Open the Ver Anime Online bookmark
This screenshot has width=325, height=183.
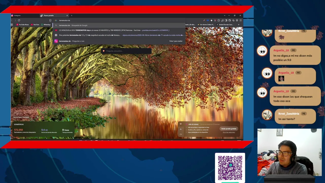206,25
